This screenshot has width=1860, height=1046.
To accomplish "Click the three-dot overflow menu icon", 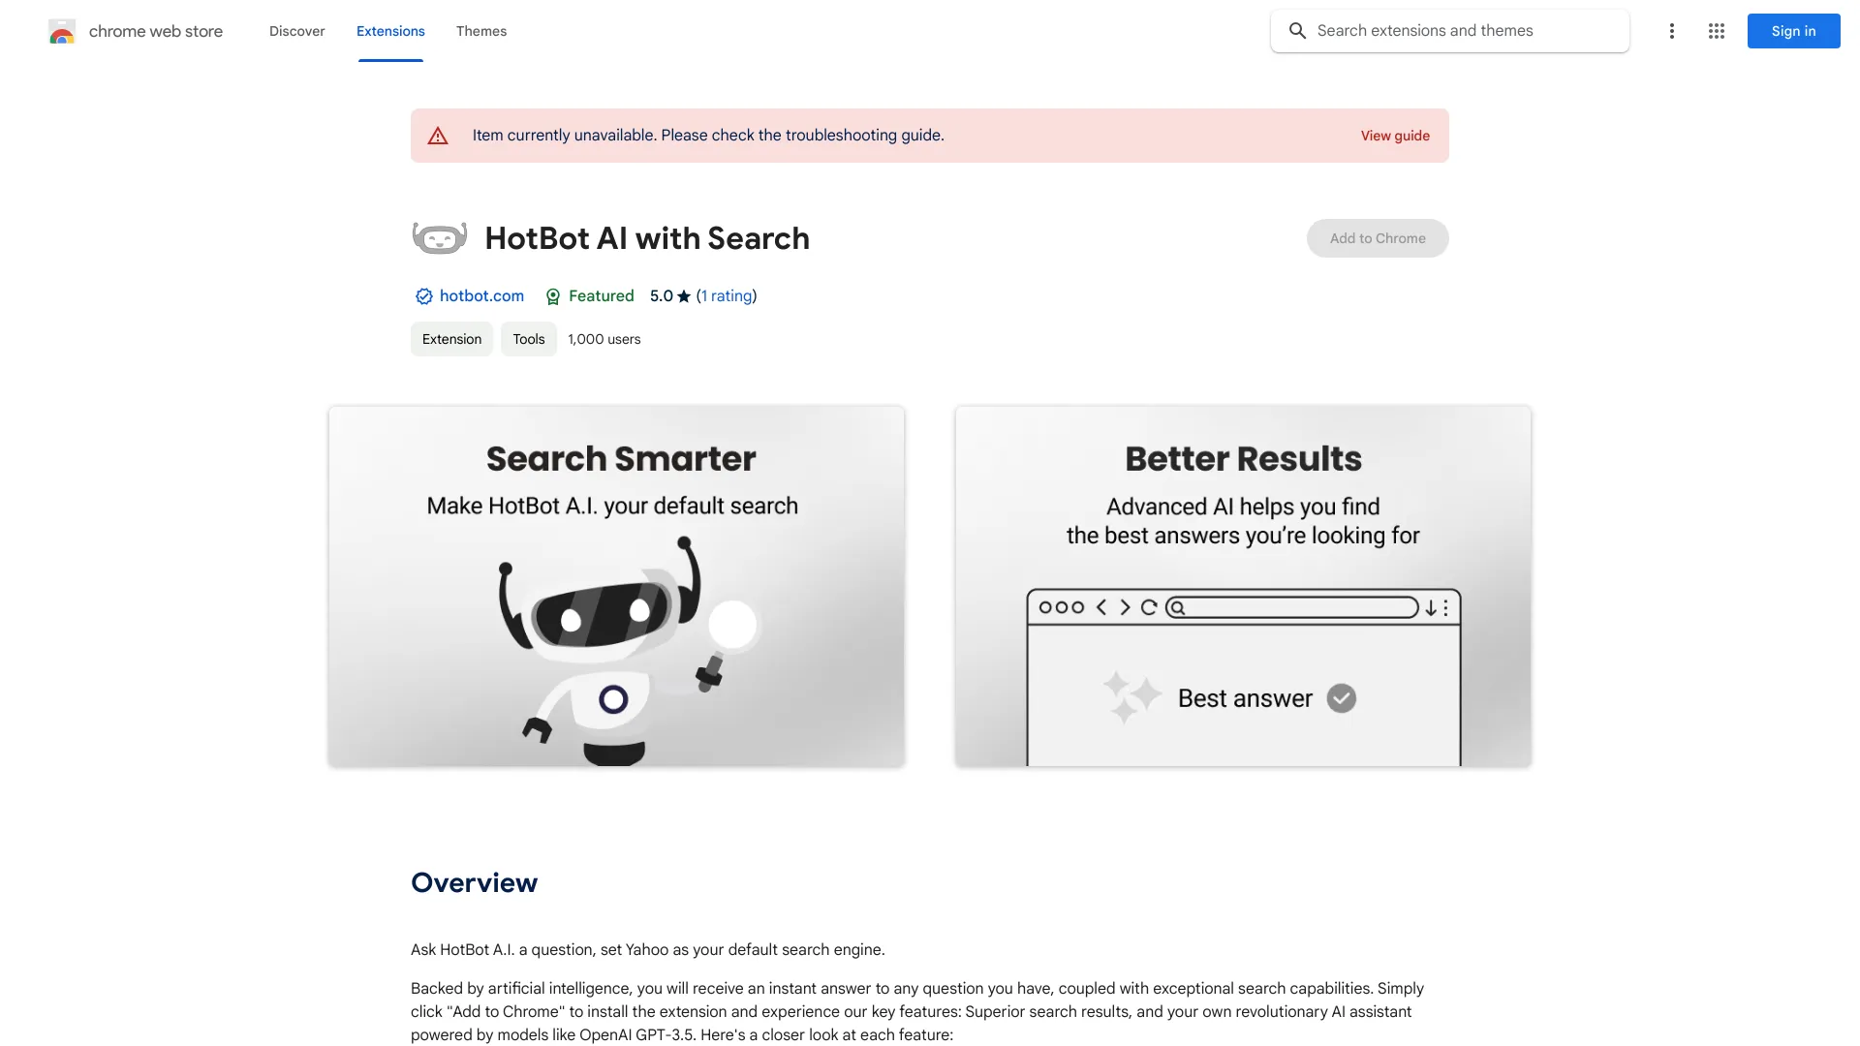I will tap(1671, 31).
